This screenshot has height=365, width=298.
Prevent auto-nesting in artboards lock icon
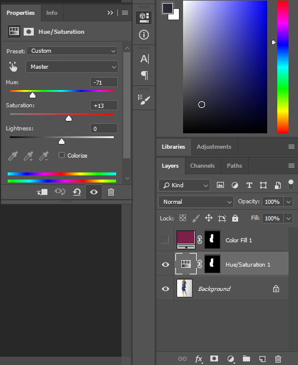point(222,218)
